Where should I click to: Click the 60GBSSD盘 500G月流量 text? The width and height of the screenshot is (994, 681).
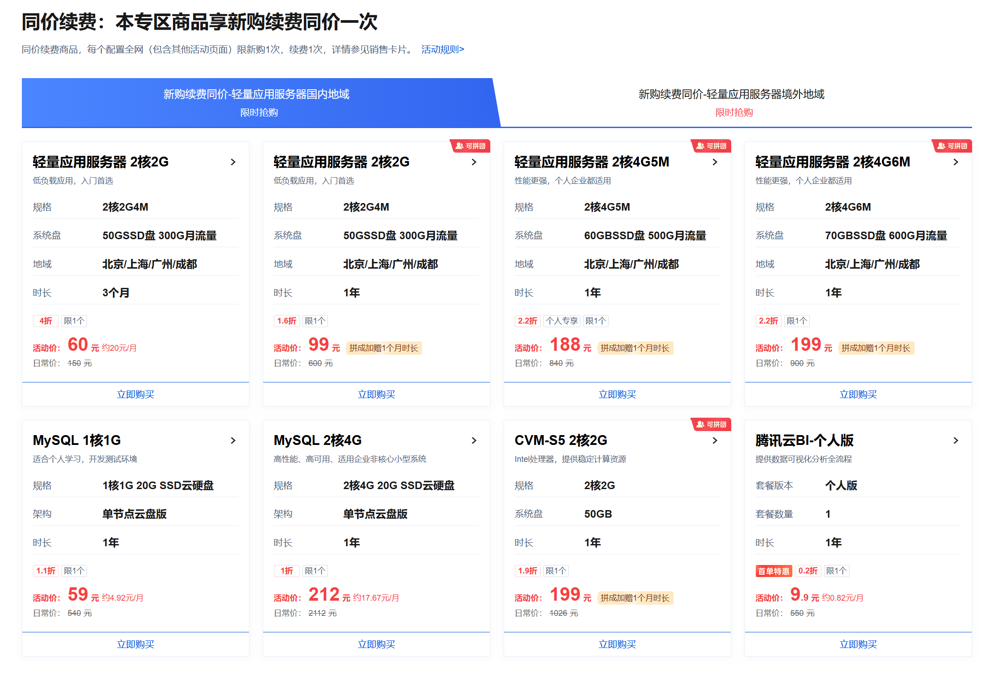point(645,236)
